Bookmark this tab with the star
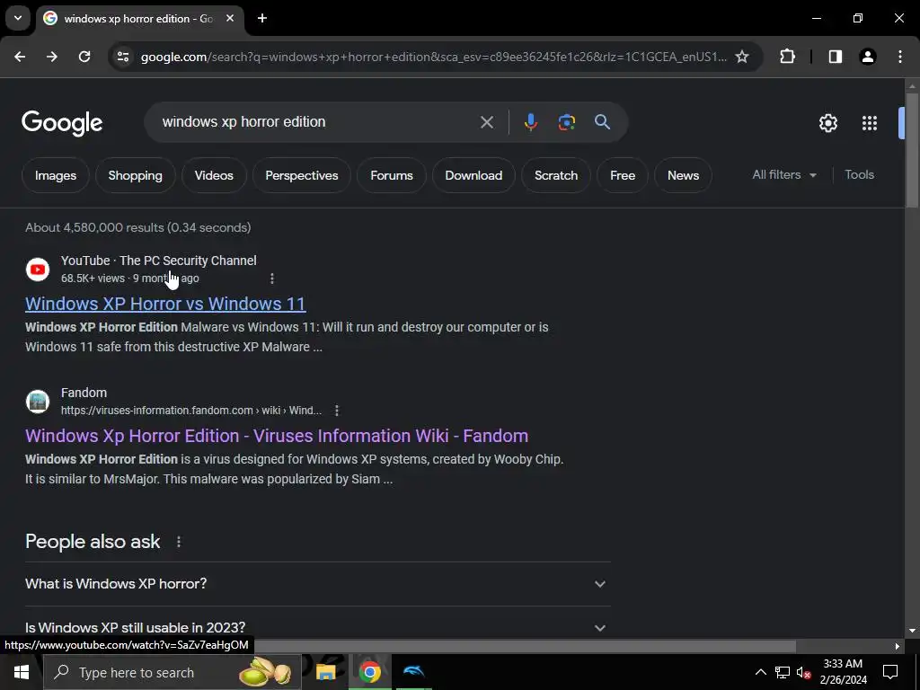Viewport: 920px width, 690px height. click(x=742, y=57)
